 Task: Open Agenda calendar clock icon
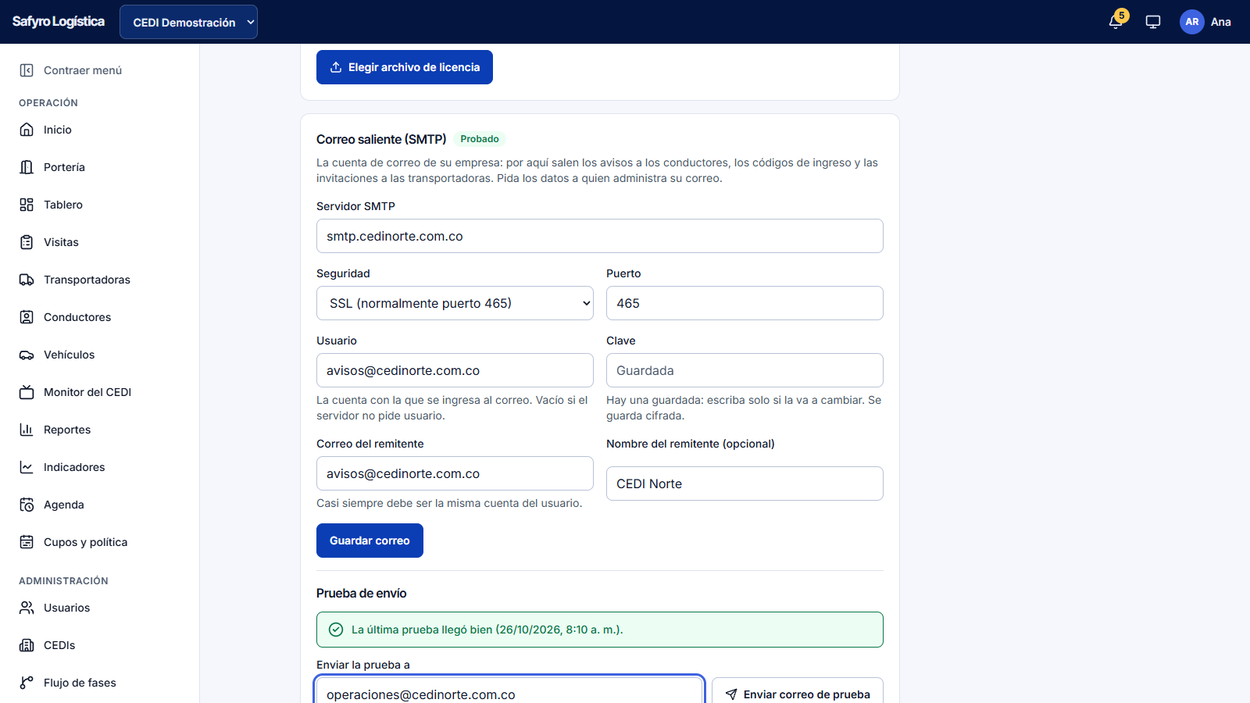point(27,505)
